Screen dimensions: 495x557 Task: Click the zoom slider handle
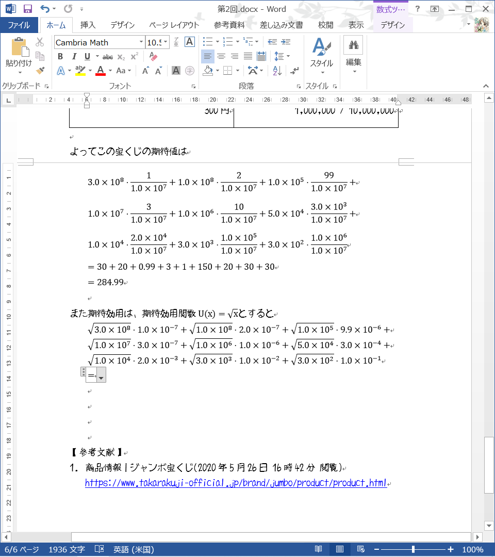413,549
